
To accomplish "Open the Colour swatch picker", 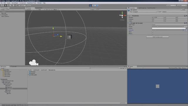I will [x=169, y=28].
